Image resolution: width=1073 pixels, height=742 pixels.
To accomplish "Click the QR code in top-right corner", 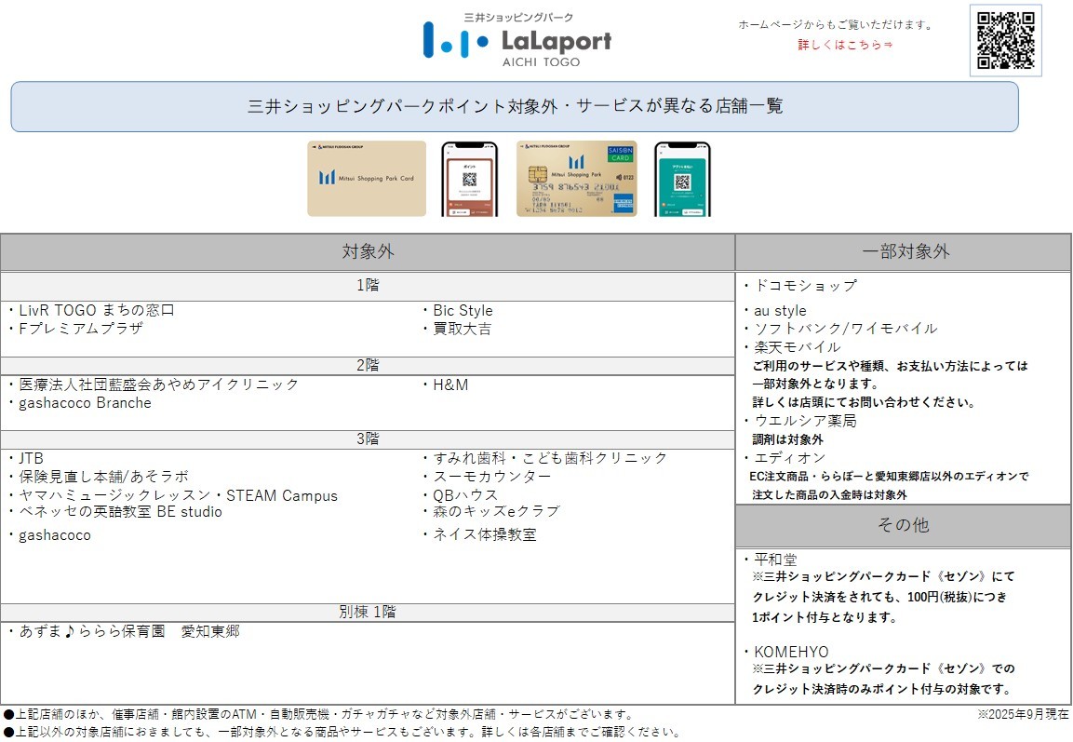I will pyautogui.click(x=1005, y=41).
